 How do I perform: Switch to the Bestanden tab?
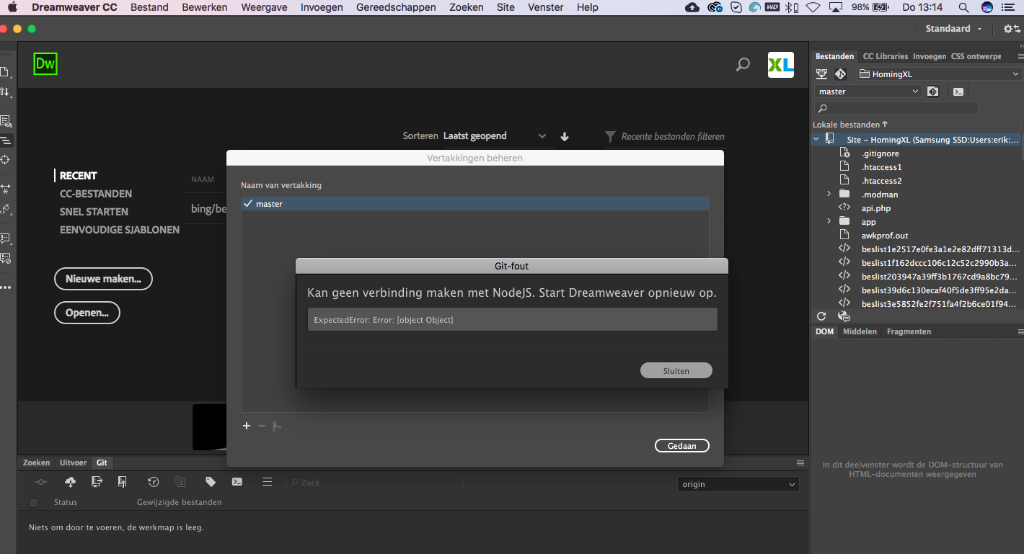834,56
